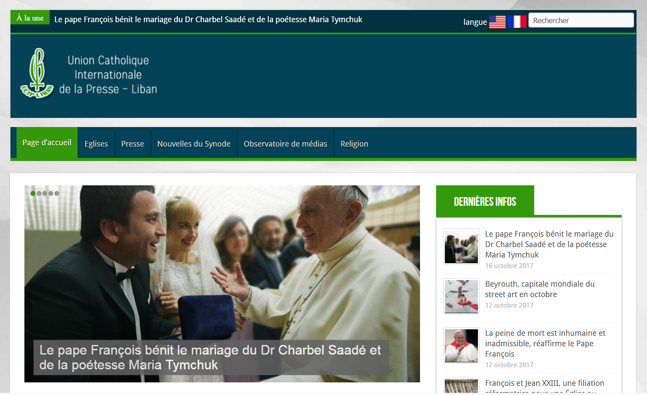The image size is (647, 395).
Task: Select the French flag language icon
Action: tap(517, 22)
